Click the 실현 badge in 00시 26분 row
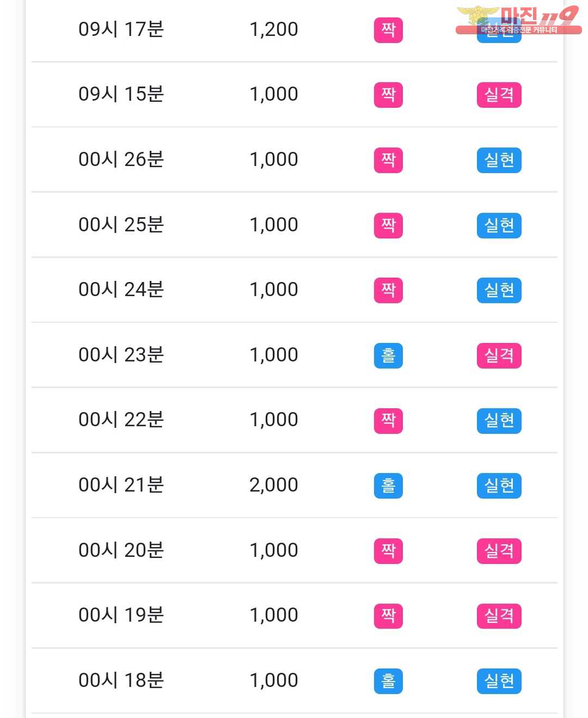 (x=499, y=160)
